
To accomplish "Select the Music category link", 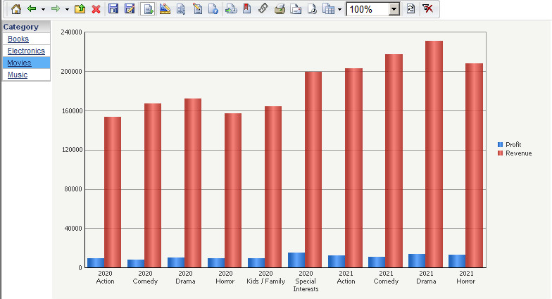I will [x=18, y=75].
